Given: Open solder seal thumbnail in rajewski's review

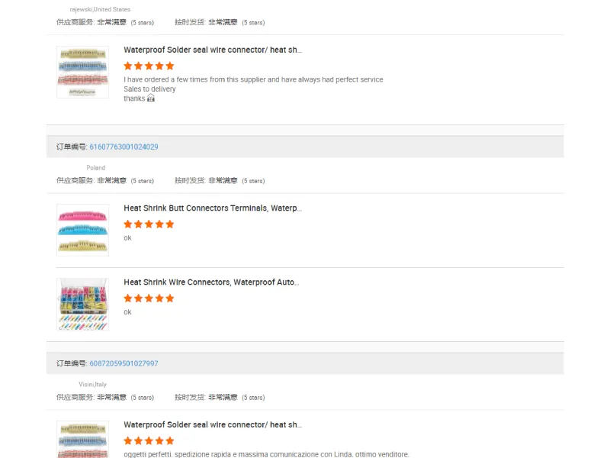Looking at the screenshot, I should (82, 72).
